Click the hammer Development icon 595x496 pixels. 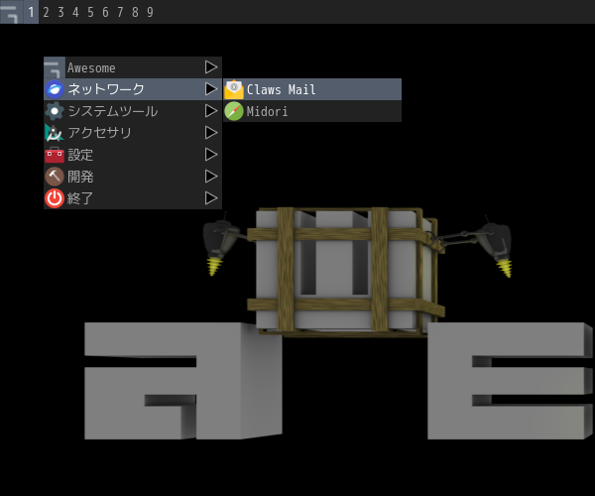click(x=55, y=177)
